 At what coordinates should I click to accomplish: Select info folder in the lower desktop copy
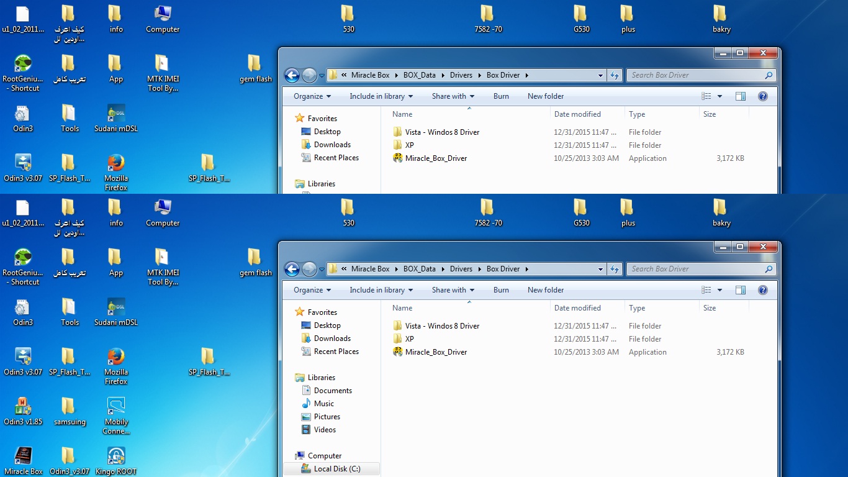click(x=116, y=212)
